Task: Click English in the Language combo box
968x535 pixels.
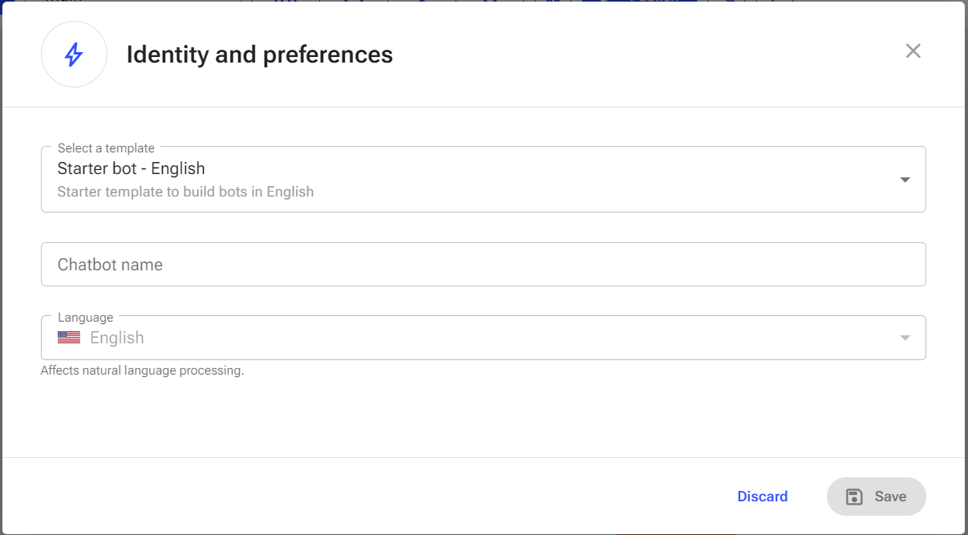Action: click(117, 338)
